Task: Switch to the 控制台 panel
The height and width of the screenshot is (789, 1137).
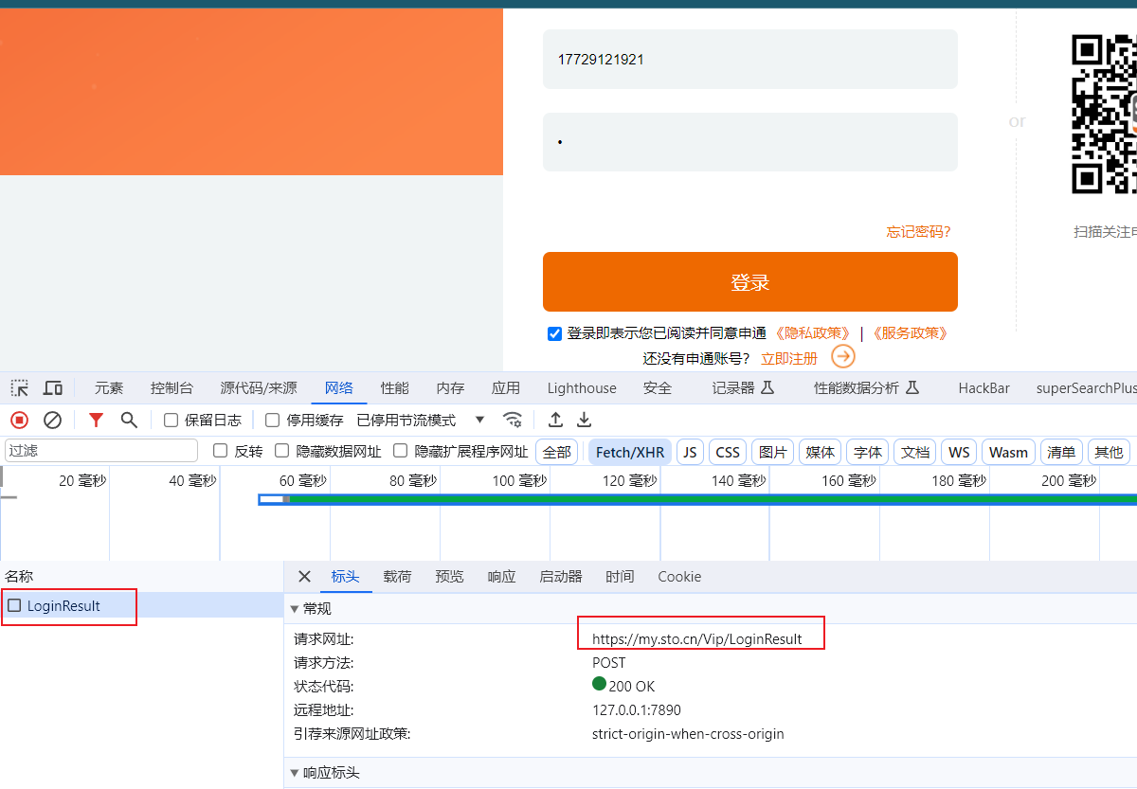Action: coord(171,387)
